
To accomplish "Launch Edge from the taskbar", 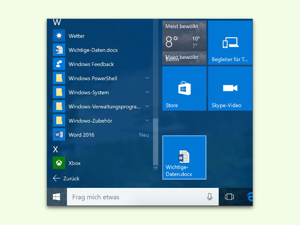I will click(250, 196).
